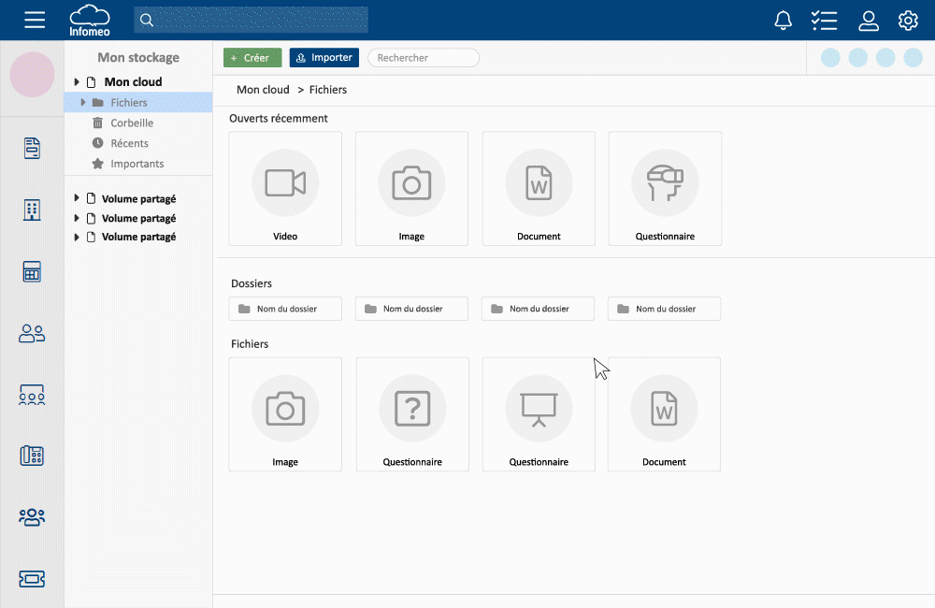Viewport: 935px width, 608px height.
Task: Click Fichiers breadcrumb
Action: 328,90
